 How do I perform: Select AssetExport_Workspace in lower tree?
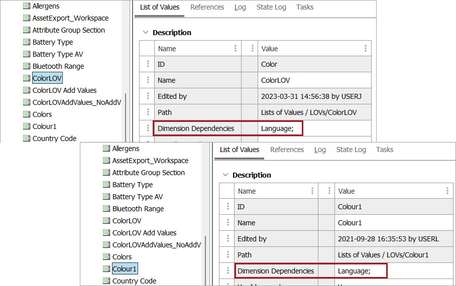pos(150,161)
